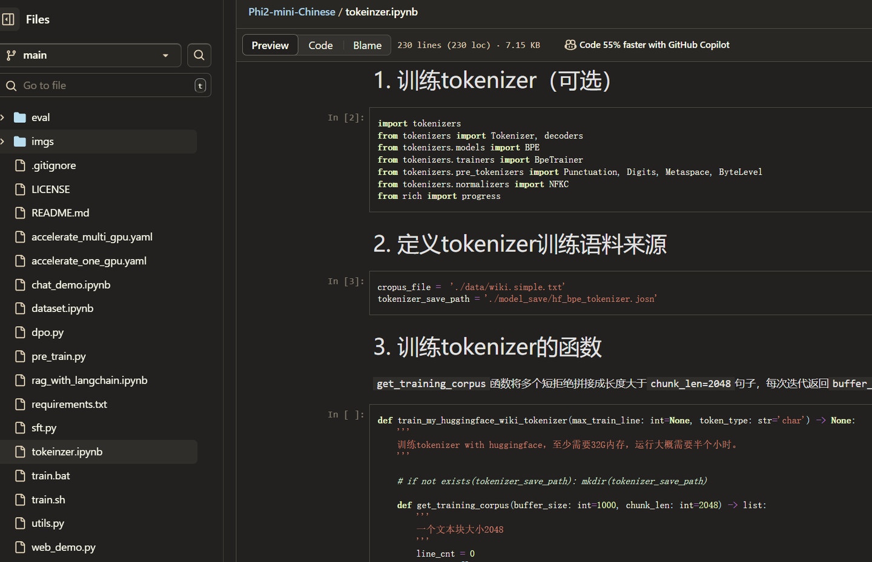Focus the Go to file search field

point(105,85)
